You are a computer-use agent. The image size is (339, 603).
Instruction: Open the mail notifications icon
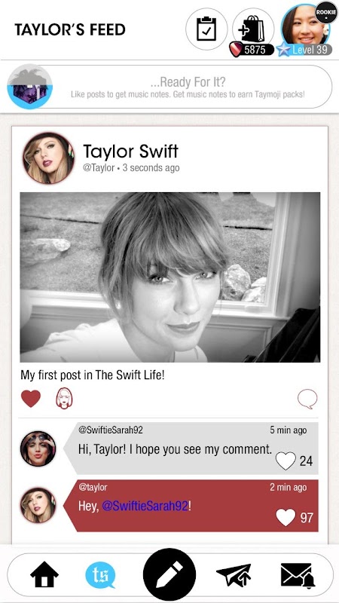(298, 575)
